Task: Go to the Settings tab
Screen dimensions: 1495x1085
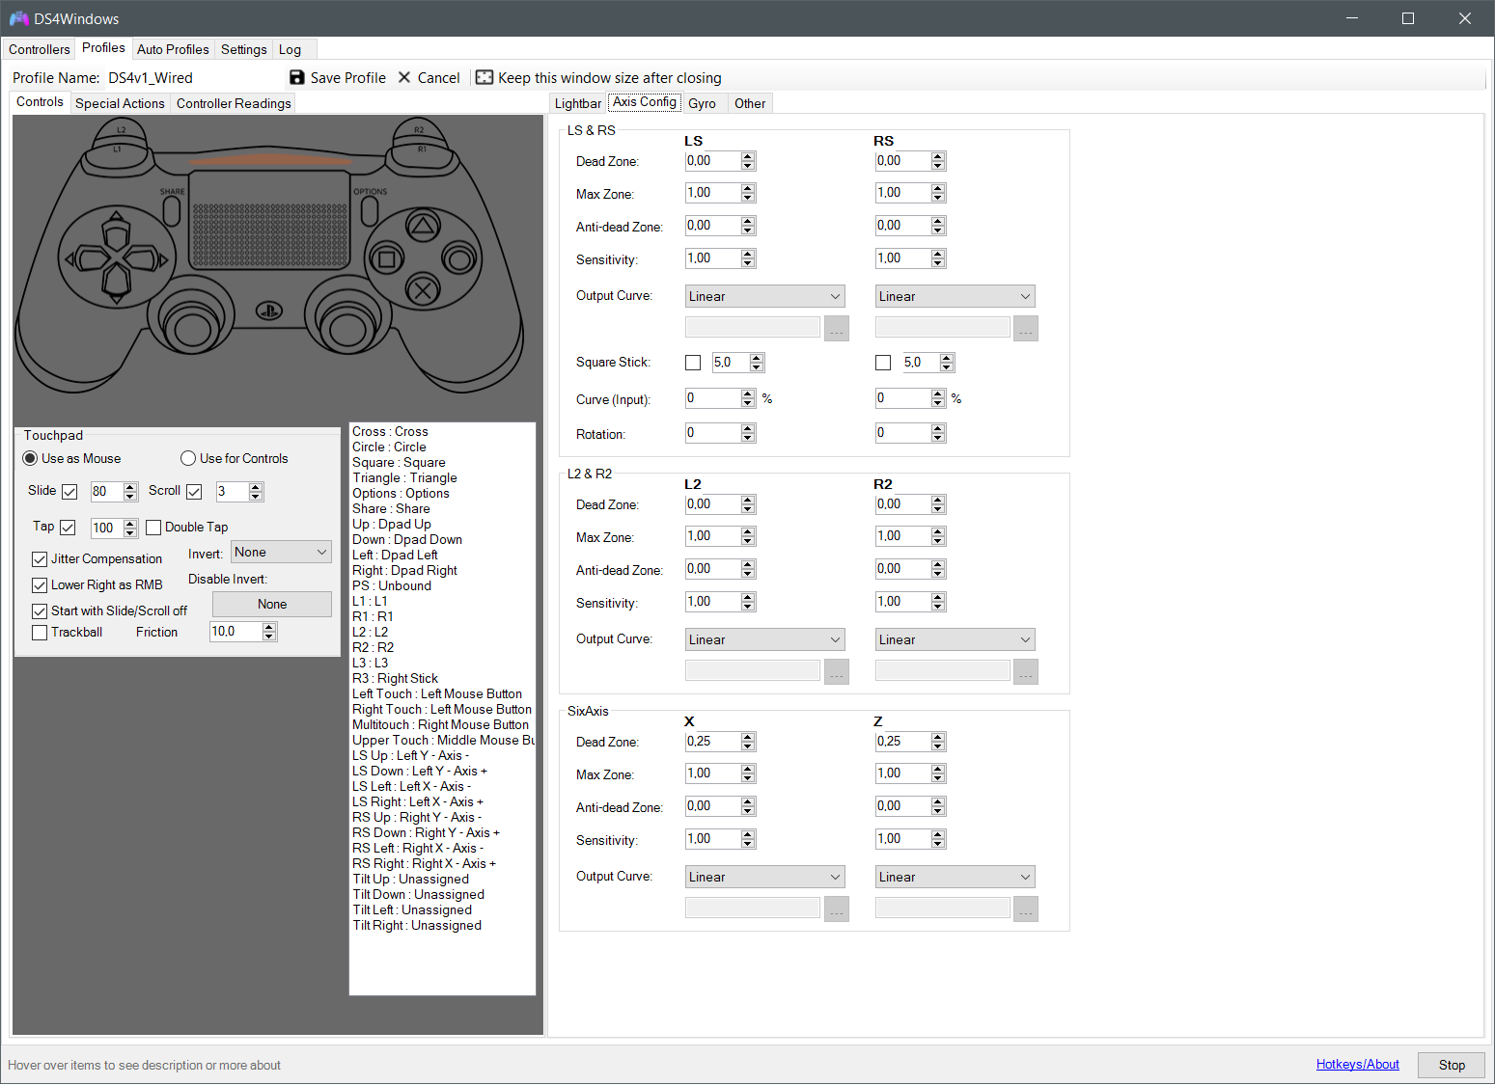Action: click(x=244, y=49)
